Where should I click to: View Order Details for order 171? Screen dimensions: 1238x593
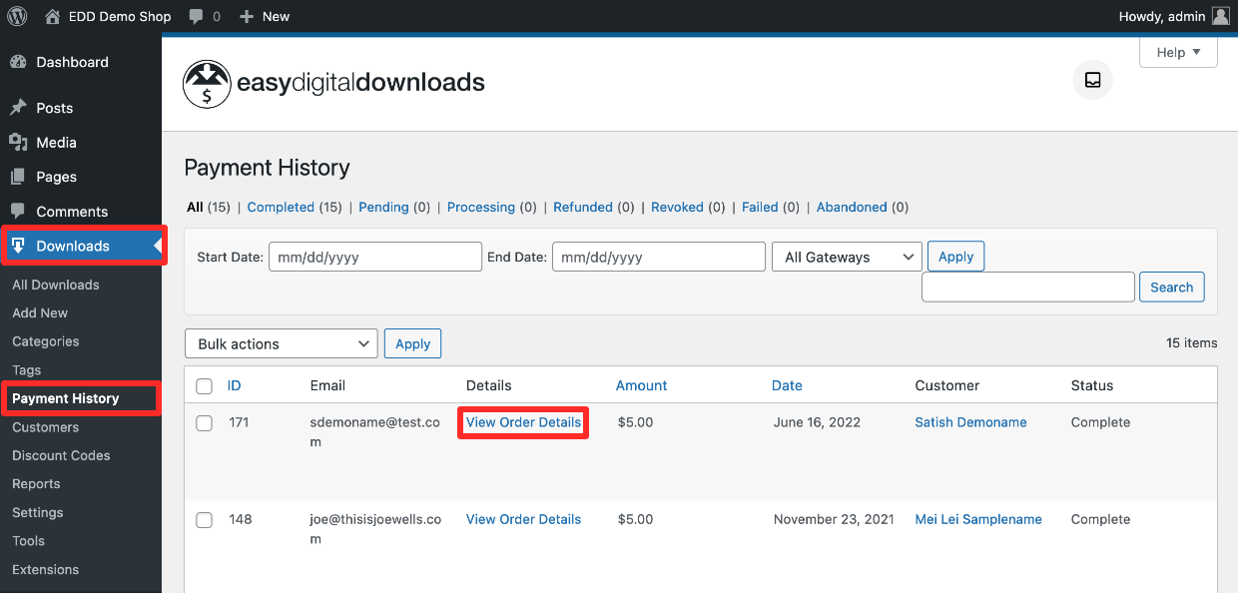point(523,422)
